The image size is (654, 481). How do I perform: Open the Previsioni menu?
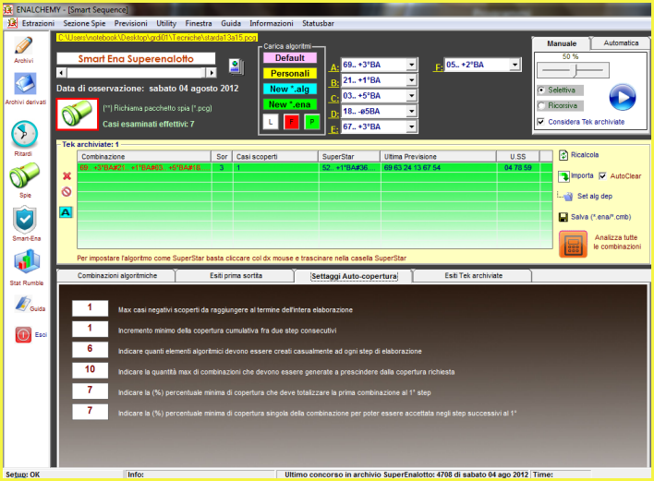131,23
